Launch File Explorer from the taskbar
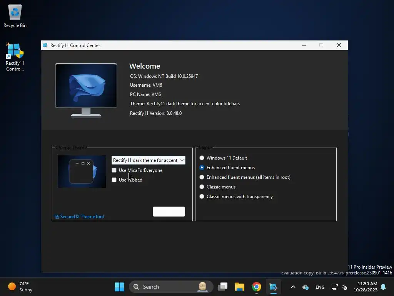Viewport: 394px width, 296px height. 239,287
